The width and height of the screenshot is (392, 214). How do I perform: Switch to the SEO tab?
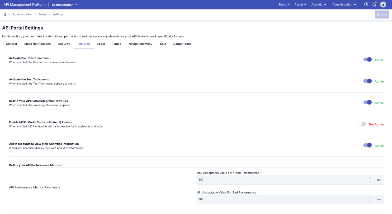(x=163, y=44)
